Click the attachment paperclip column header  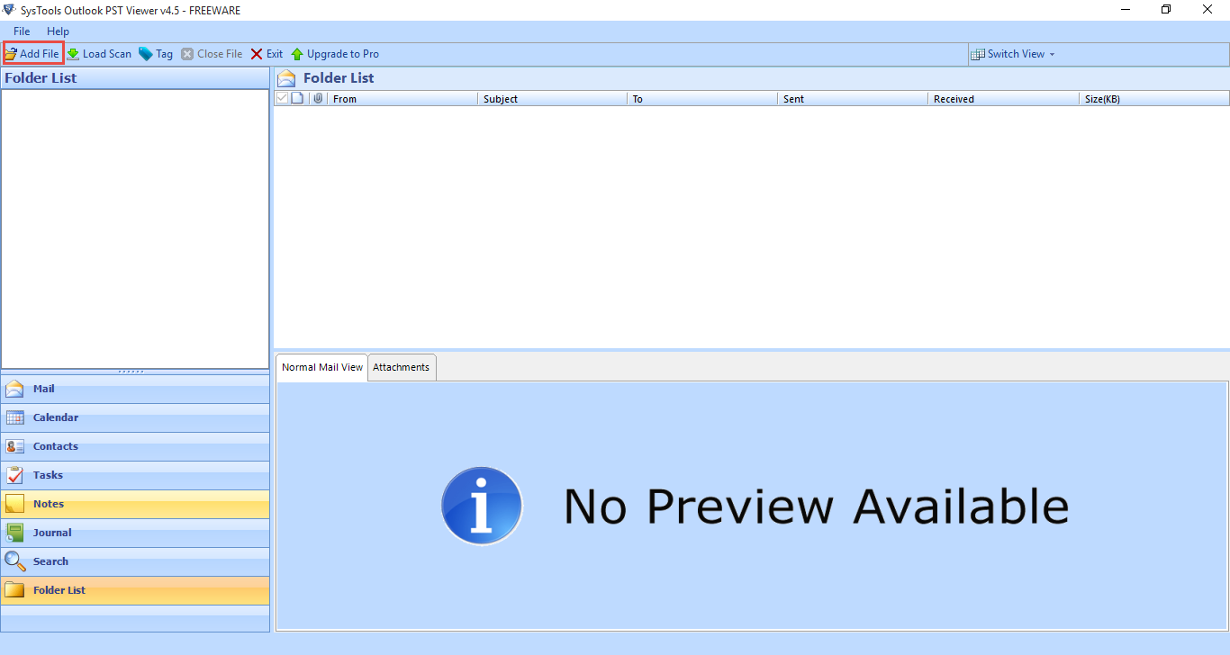(x=318, y=98)
